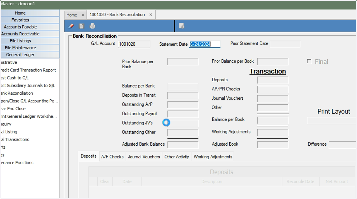The image size is (357, 199).
Task: Click the add document icon in toolbar
Action: (x=181, y=26)
